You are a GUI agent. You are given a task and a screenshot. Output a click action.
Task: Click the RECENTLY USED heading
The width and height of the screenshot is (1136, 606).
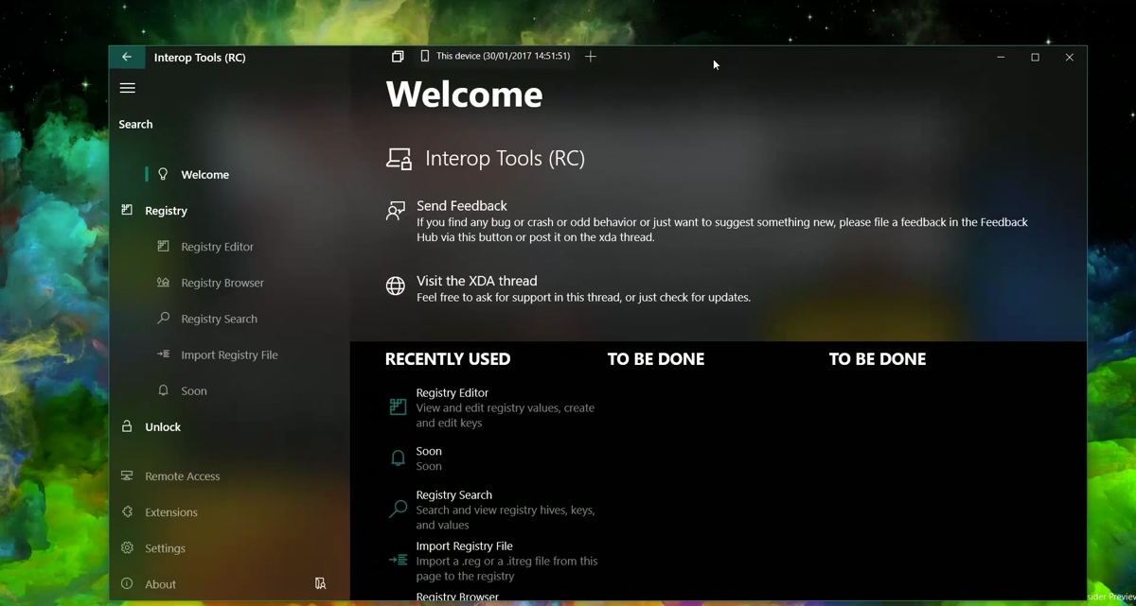point(448,359)
